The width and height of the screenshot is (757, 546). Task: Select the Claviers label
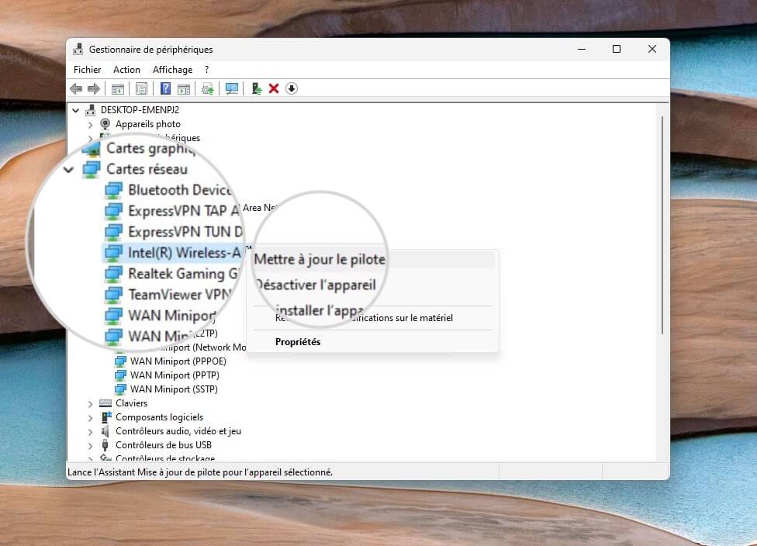tap(131, 403)
